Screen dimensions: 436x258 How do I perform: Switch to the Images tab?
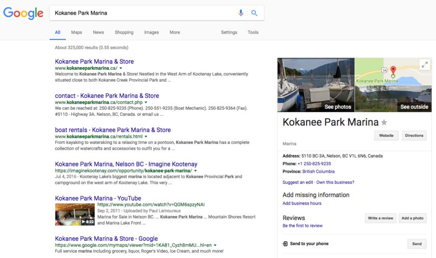(x=152, y=32)
